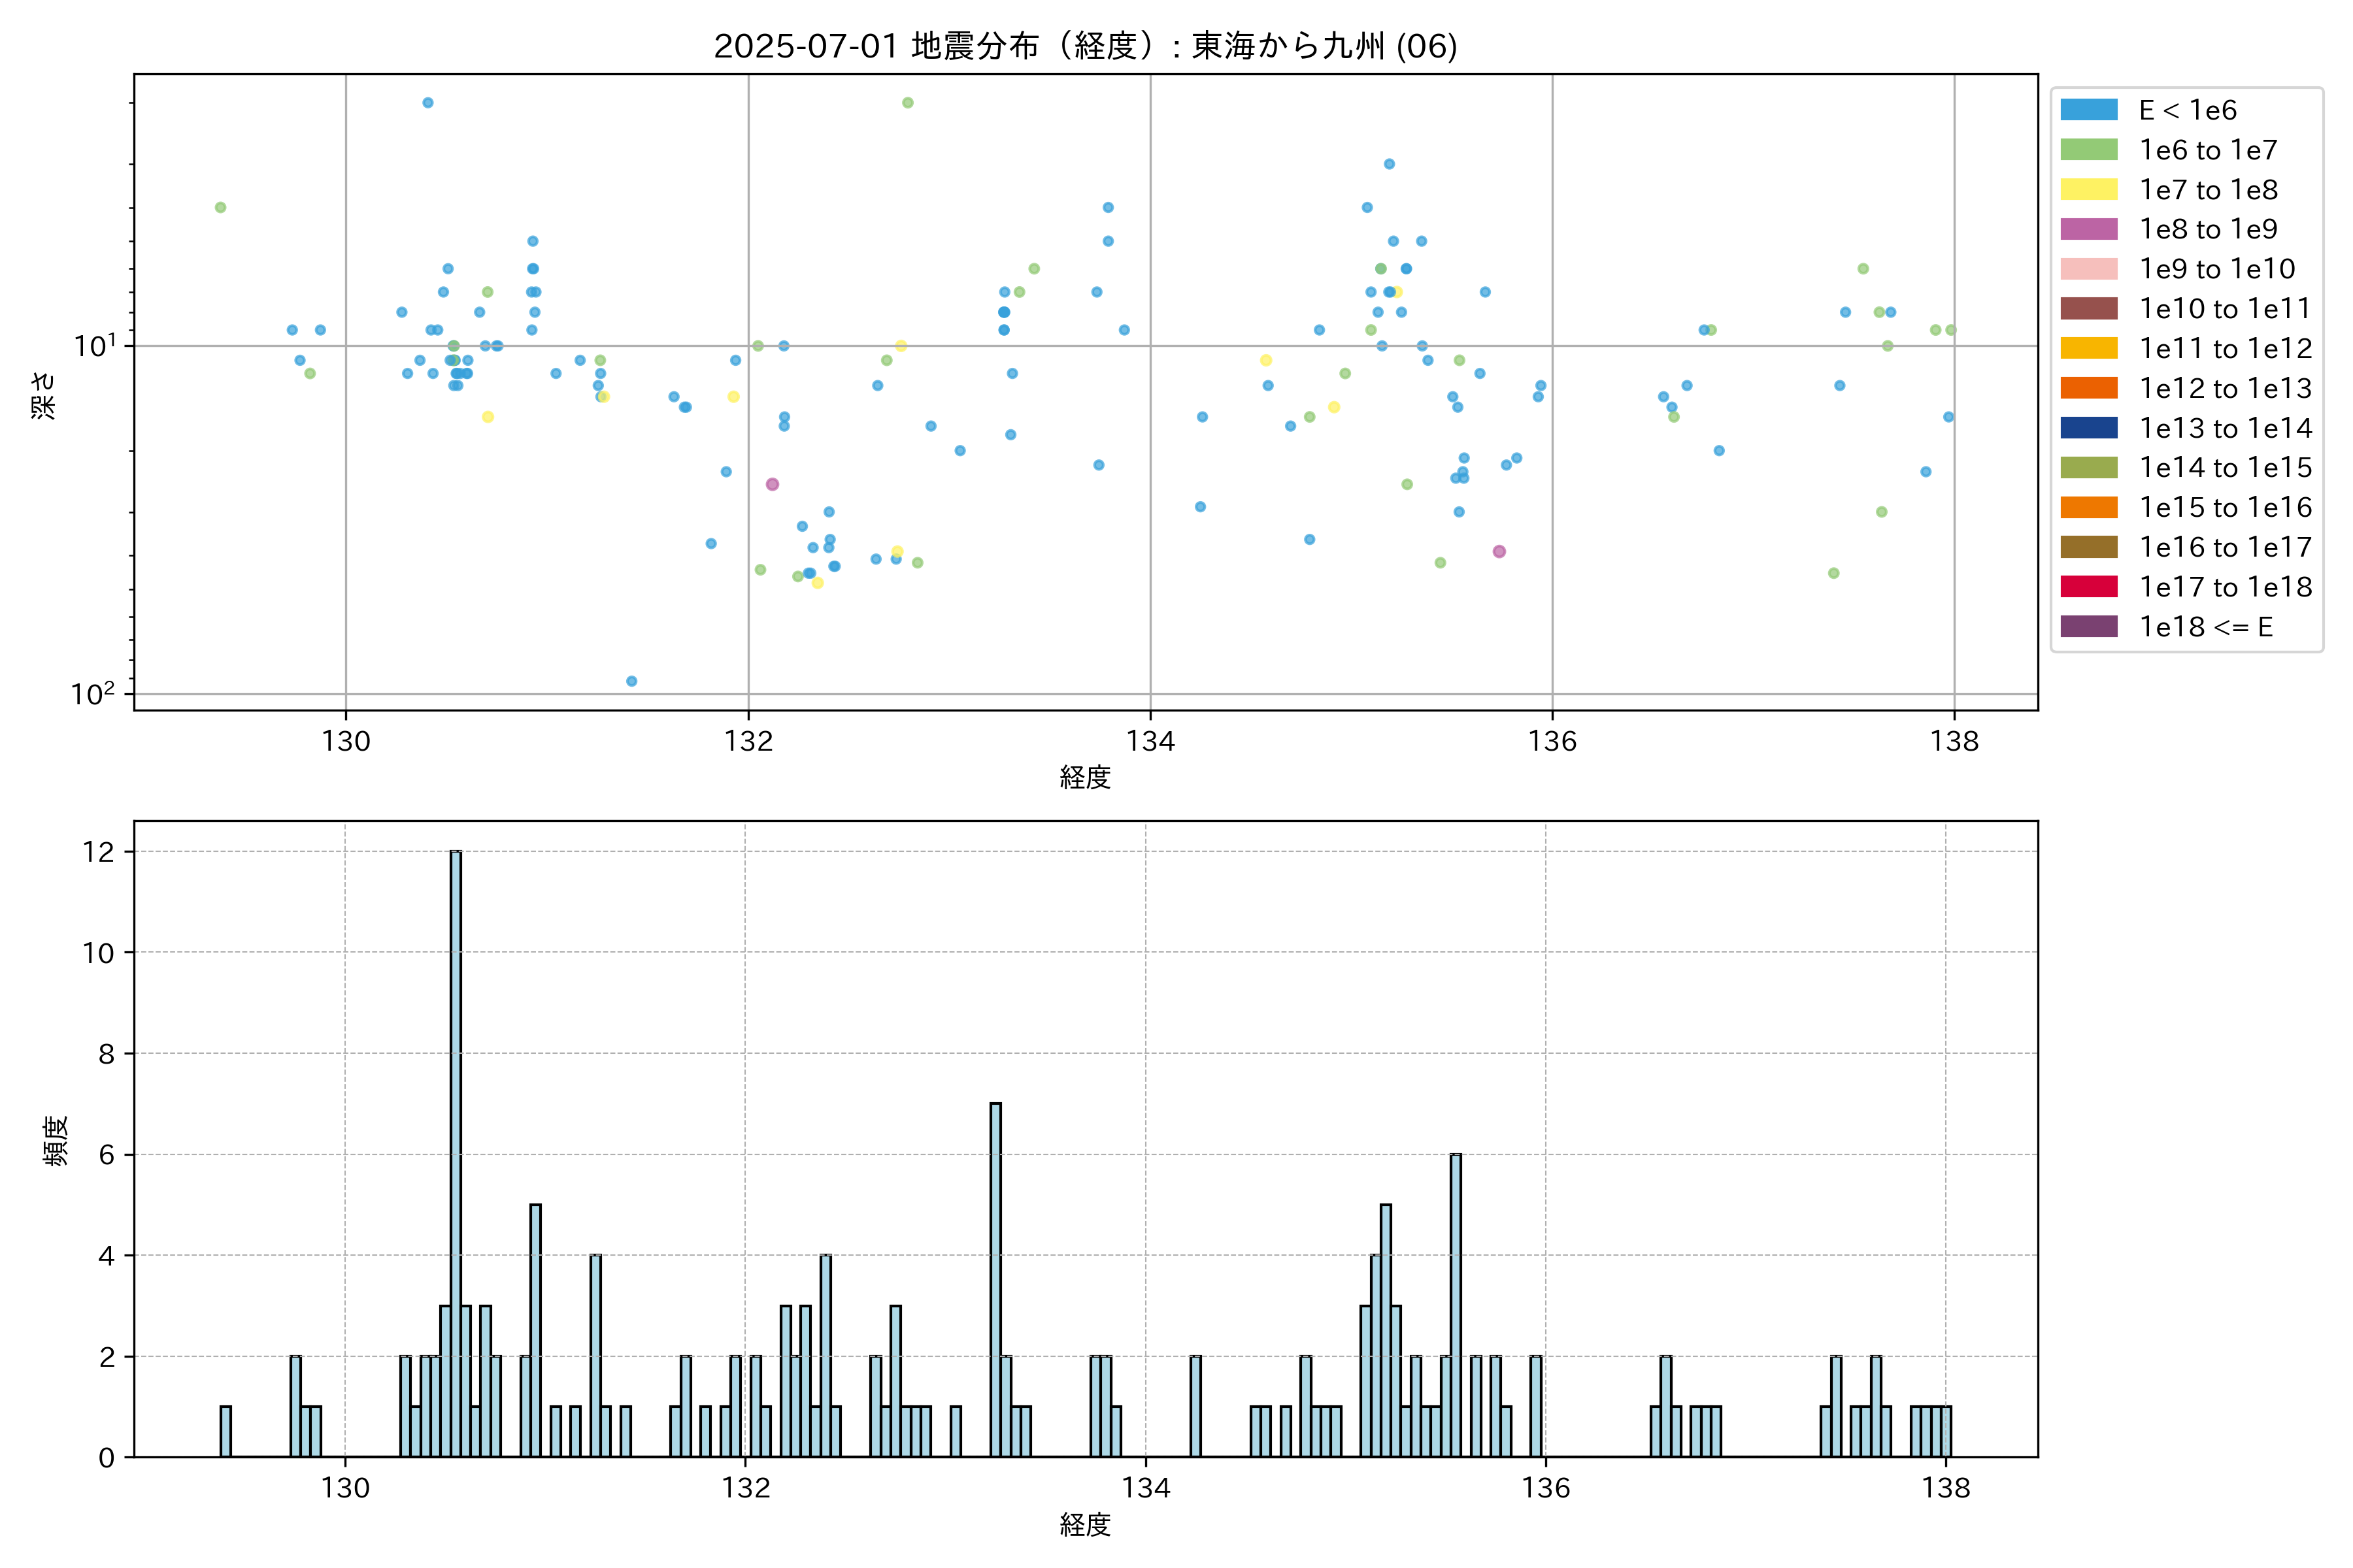
Task: Click the blue E < 1e6 legend swatch
Action: click(2089, 110)
